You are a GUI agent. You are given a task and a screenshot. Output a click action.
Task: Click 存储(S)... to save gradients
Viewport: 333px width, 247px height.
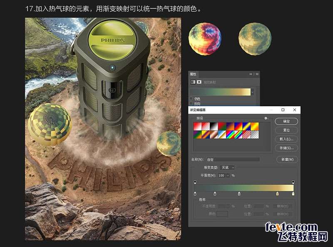[286, 148]
